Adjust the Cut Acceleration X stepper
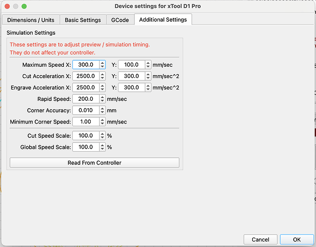Viewport: 316px width, 247px height. pyautogui.click(x=103, y=76)
